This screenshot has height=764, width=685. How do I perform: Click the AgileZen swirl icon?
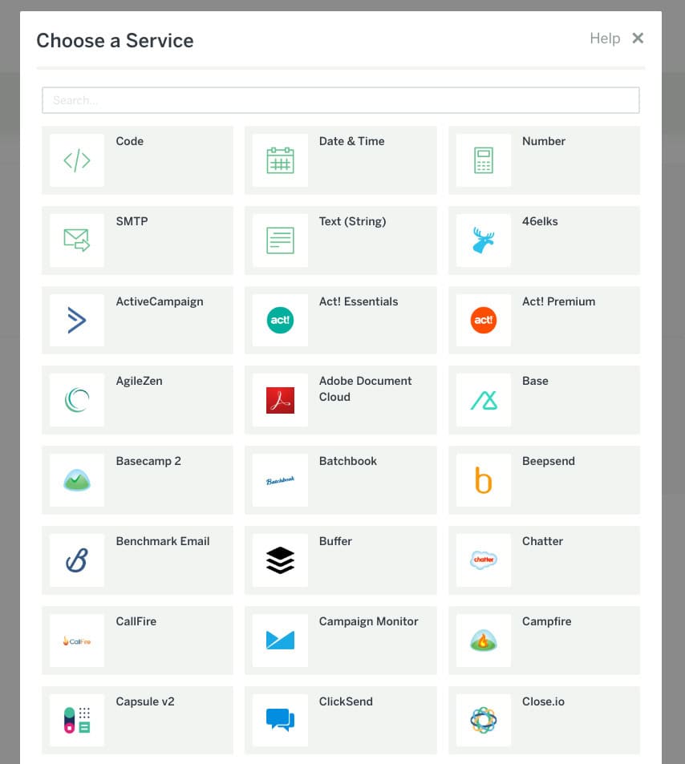[x=77, y=400]
